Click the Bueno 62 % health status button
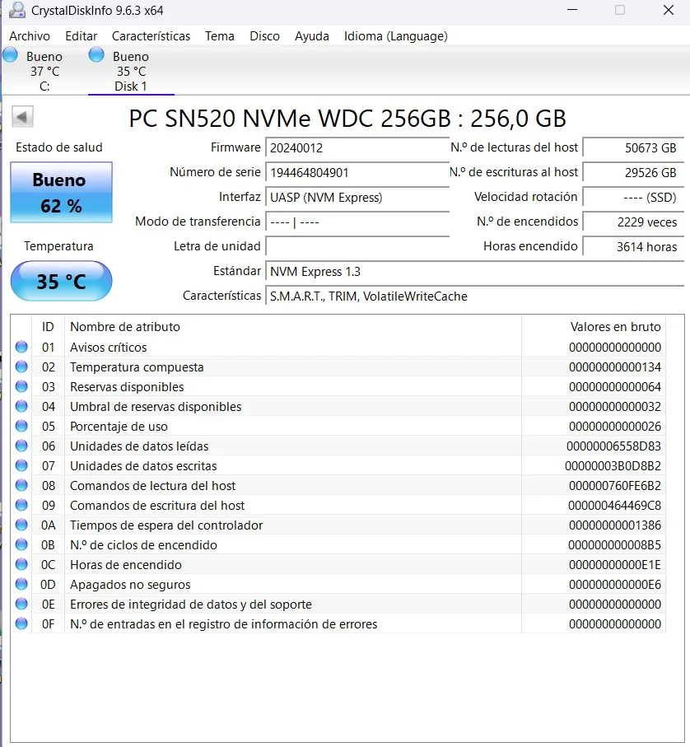Screen dimensions: 690x747 point(62,193)
